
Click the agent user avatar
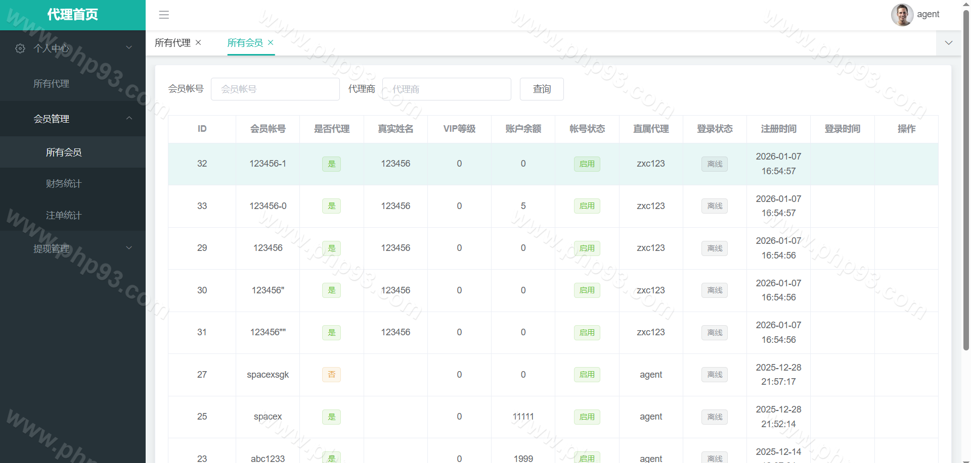(x=902, y=15)
